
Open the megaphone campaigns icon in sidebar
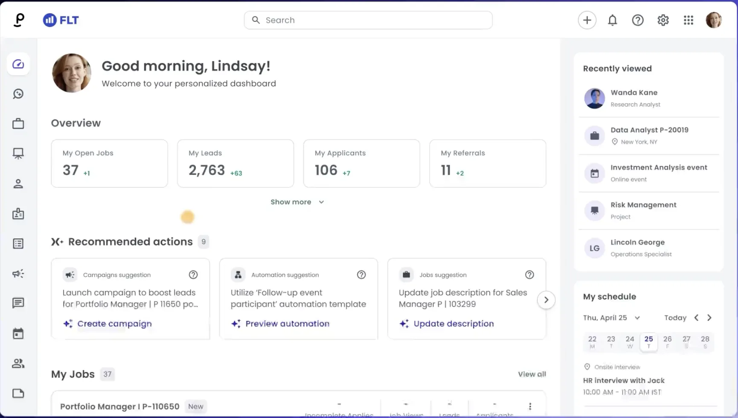pos(18,273)
